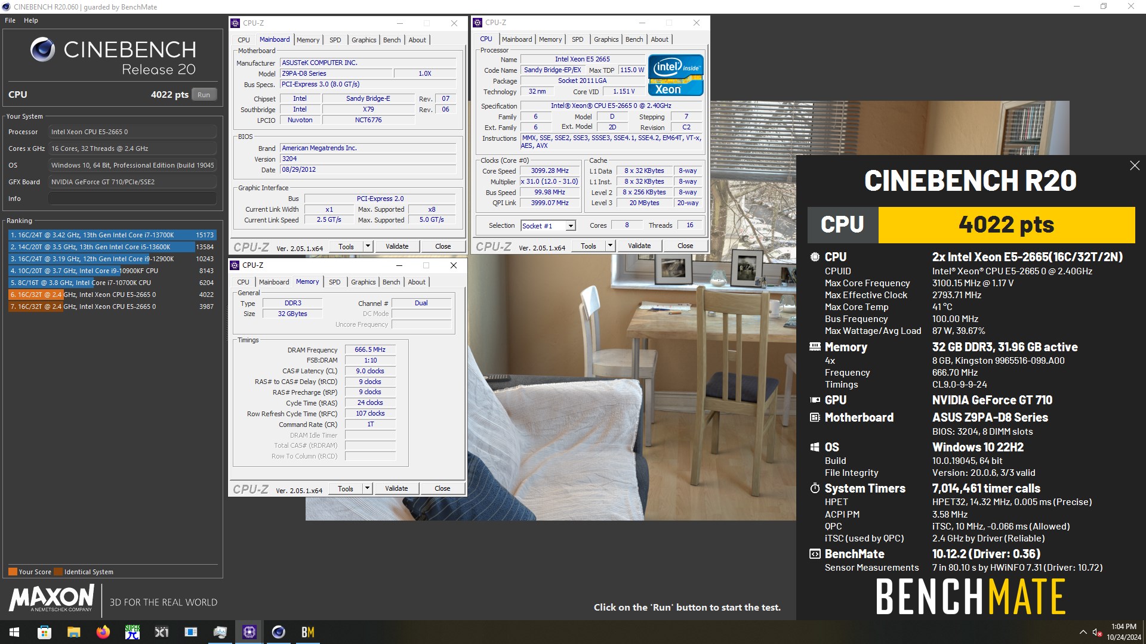The image size is (1146, 644).
Task: Open the Memory tab in the CPU-Z processor window
Action: coord(550,39)
